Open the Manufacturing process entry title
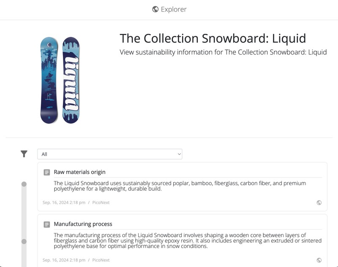The image size is (338, 267). 83,224
